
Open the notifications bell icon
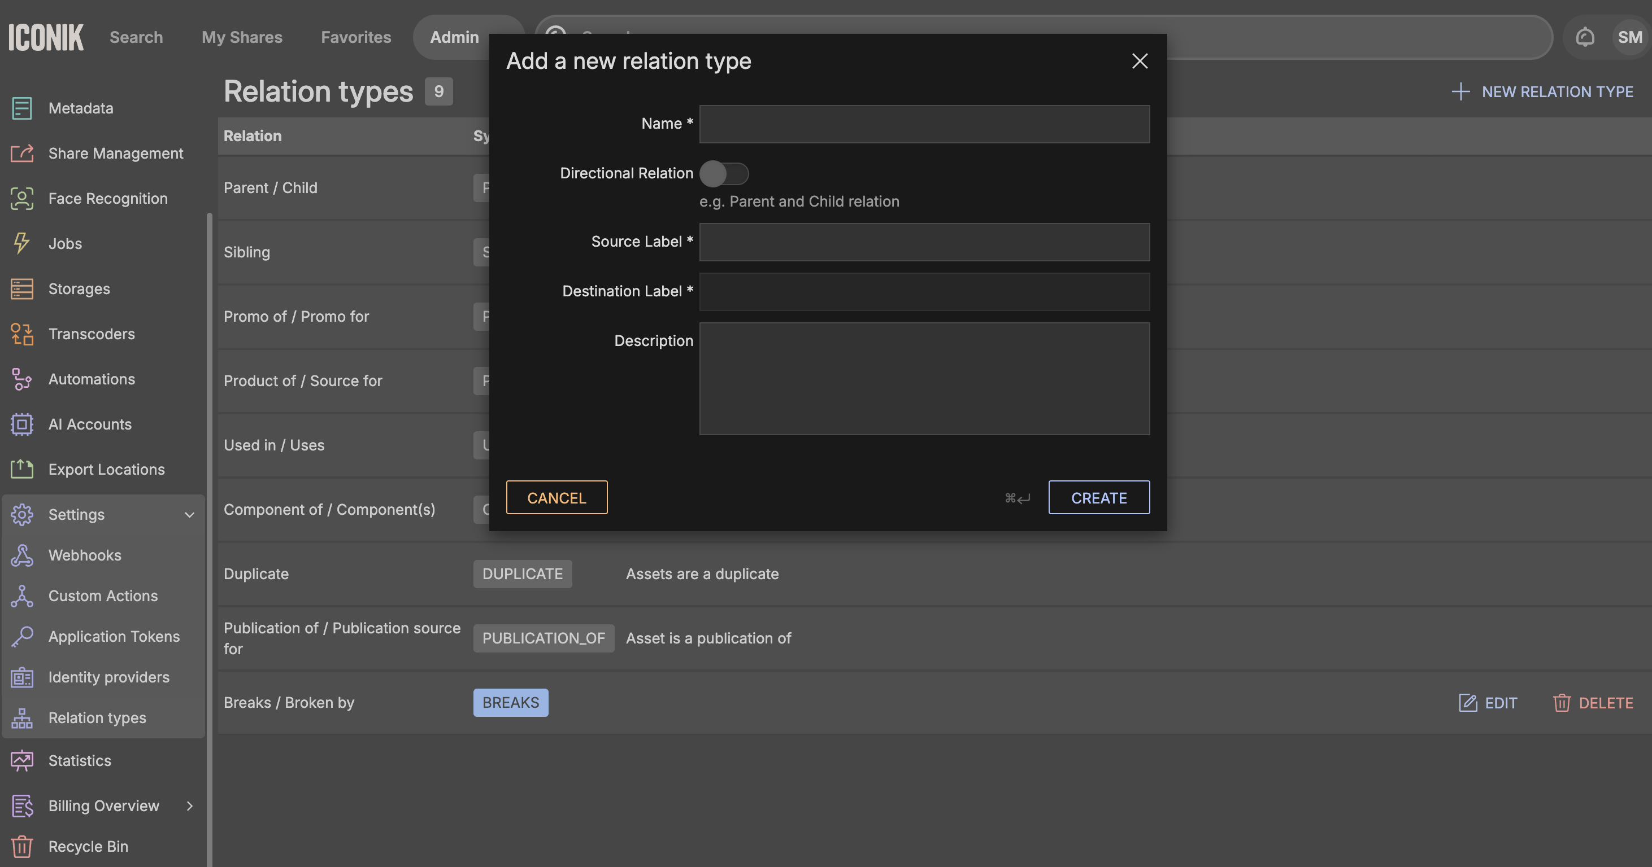tap(1585, 37)
